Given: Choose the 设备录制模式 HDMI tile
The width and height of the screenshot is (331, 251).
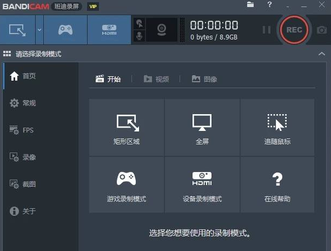Looking at the screenshot, I should point(202,184).
